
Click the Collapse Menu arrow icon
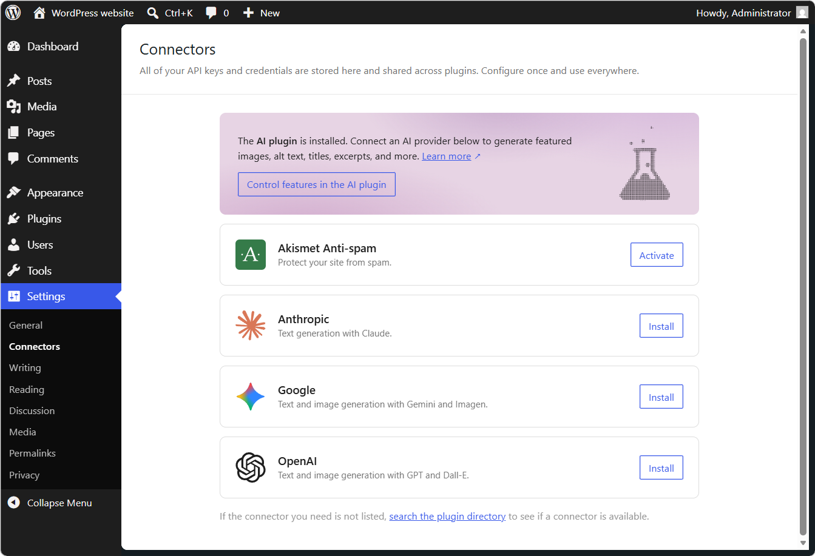pyautogui.click(x=13, y=503)
